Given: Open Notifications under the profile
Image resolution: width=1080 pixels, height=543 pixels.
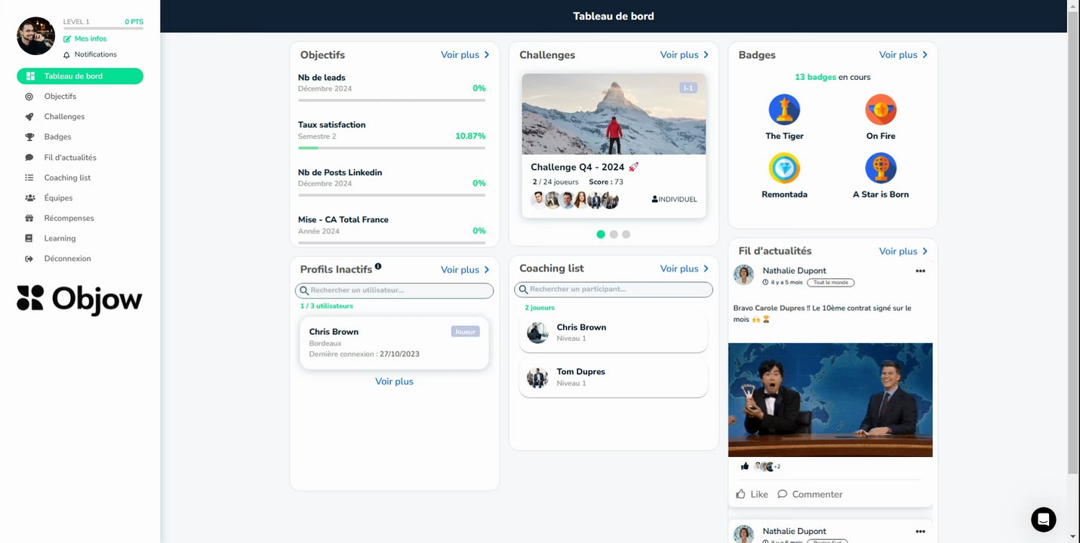Looking at the screenshot, I should click(90, 54).
